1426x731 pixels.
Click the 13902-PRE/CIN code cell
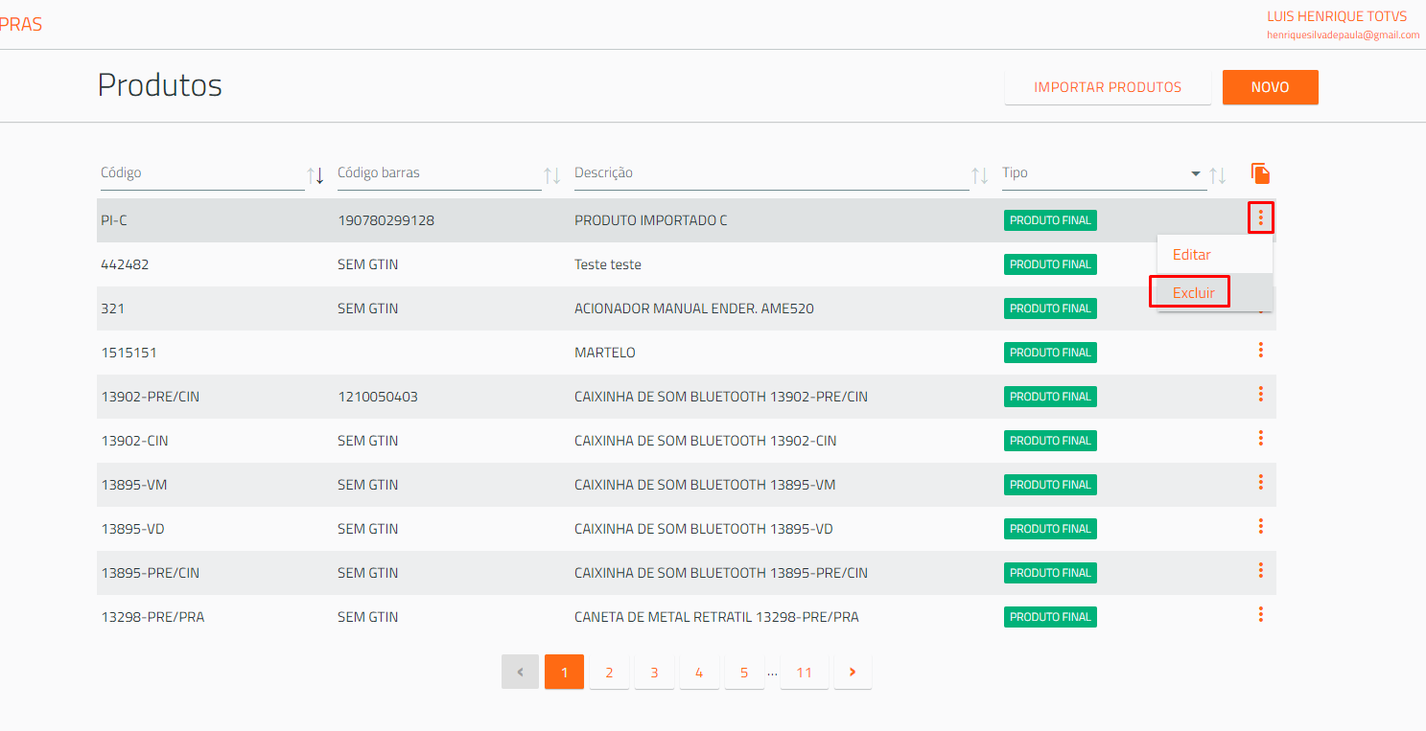[151, 397]
